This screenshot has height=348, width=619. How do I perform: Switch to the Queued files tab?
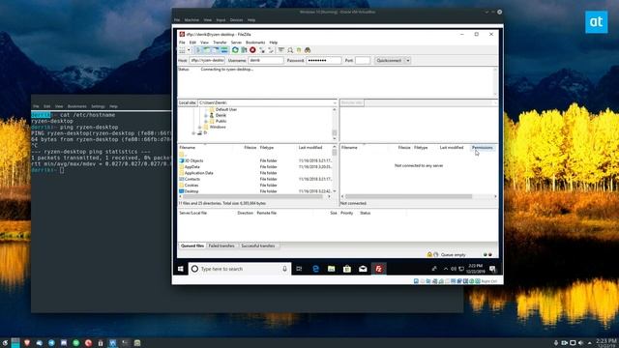pyautogui.click(x=192, y=246)
